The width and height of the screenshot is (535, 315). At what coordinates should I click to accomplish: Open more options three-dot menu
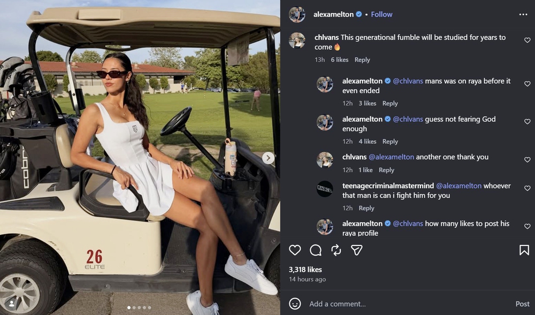pos(523,14)
